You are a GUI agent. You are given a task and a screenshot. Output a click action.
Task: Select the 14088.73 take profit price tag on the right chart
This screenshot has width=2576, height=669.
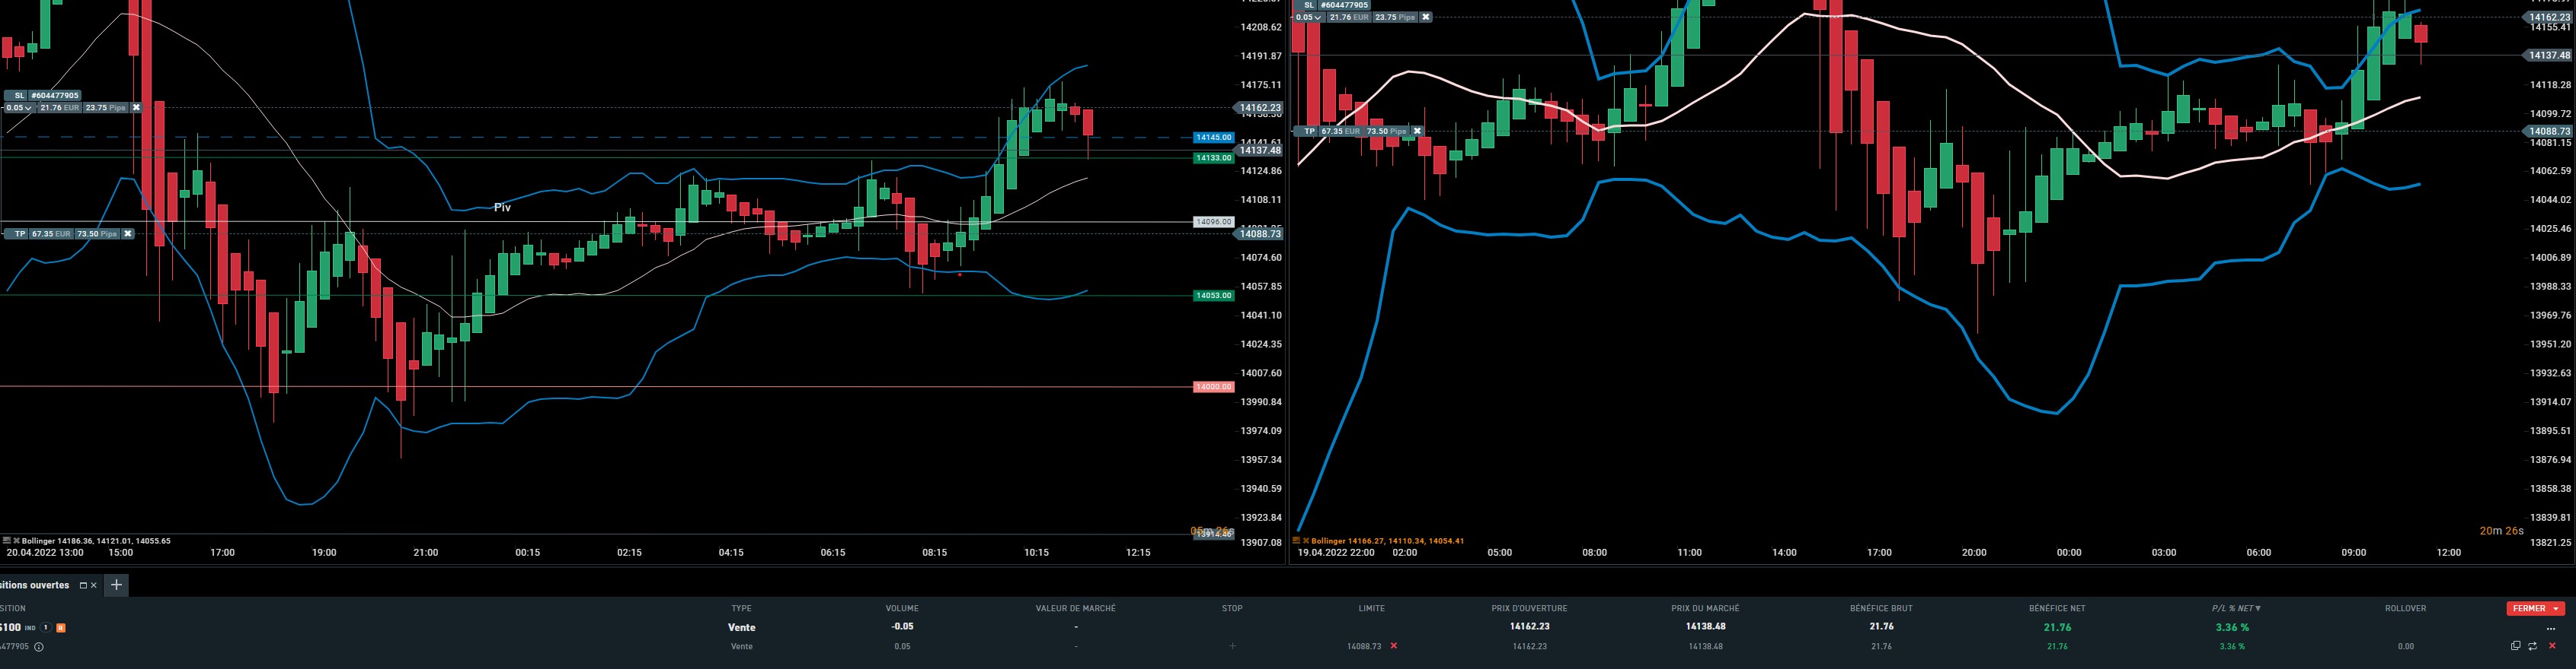point(2548,131)
